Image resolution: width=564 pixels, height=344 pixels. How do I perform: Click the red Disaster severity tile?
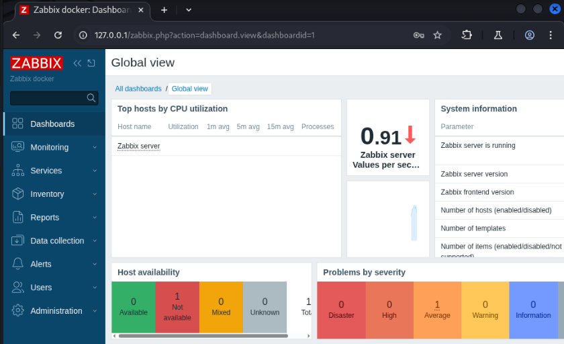tap(341, 310)
